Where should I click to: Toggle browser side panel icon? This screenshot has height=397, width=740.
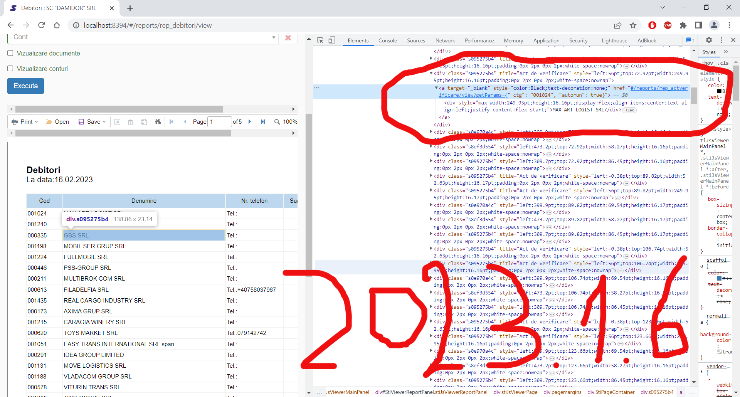coord(698,25)
